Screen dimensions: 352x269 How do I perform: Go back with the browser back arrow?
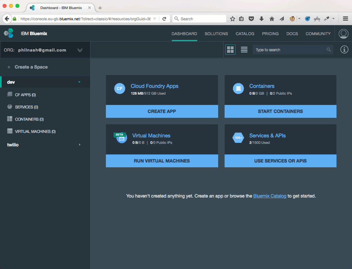pyautogui.click(x=7, y=18)
